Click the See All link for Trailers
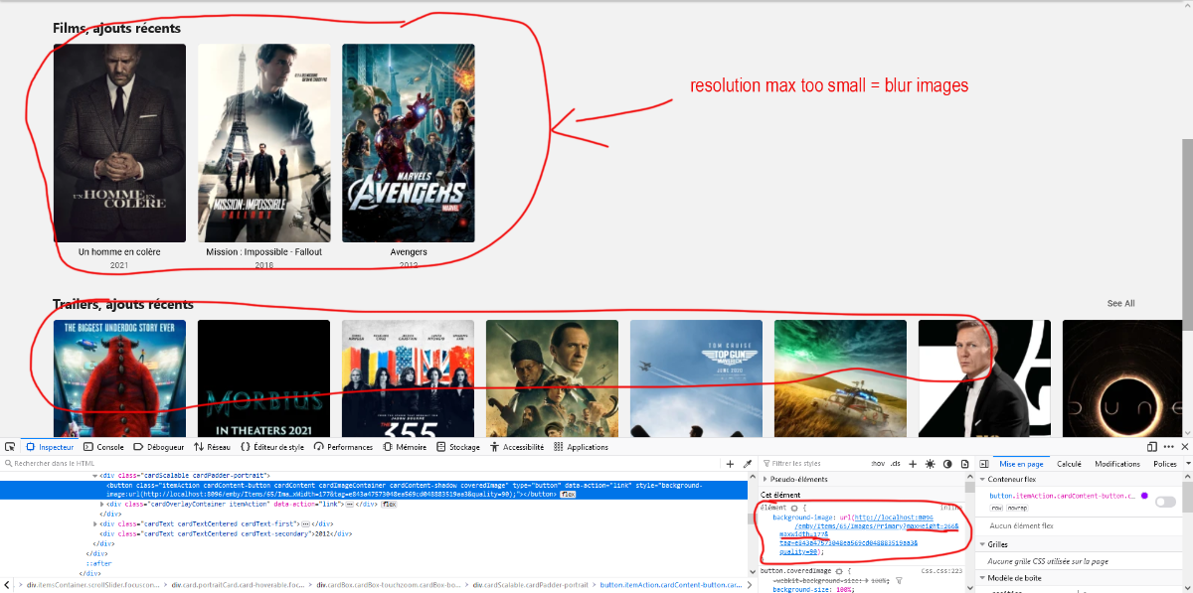The image size is (1193, 593). (x=1120, y=304)
